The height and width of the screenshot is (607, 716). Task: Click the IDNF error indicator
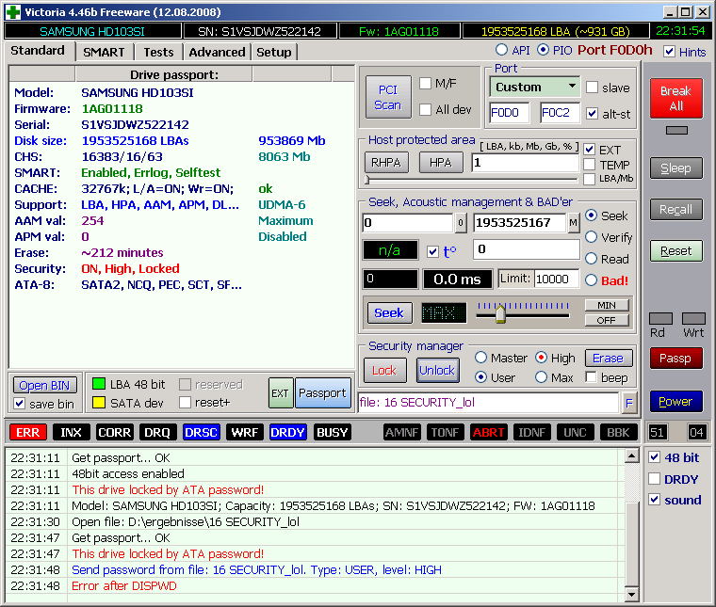point(532,432)
